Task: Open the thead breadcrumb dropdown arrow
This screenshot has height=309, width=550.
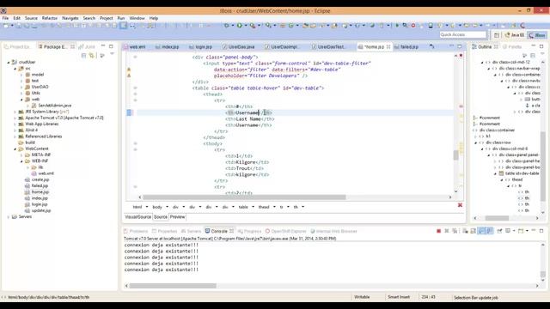Action: tap(274, 207)
